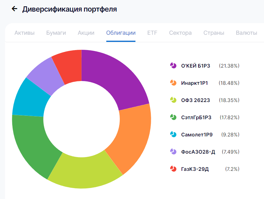This screenshot has height=199, width=264.
Task: Open the Сектора tab
Action: point(180,33)
